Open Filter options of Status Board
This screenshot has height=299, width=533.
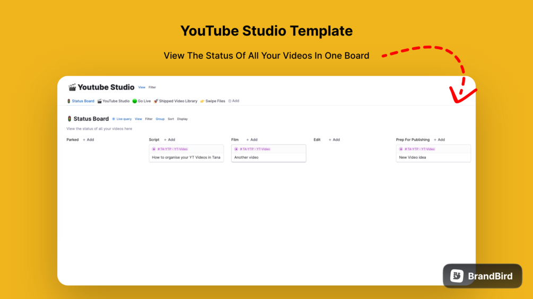point(149,119)
